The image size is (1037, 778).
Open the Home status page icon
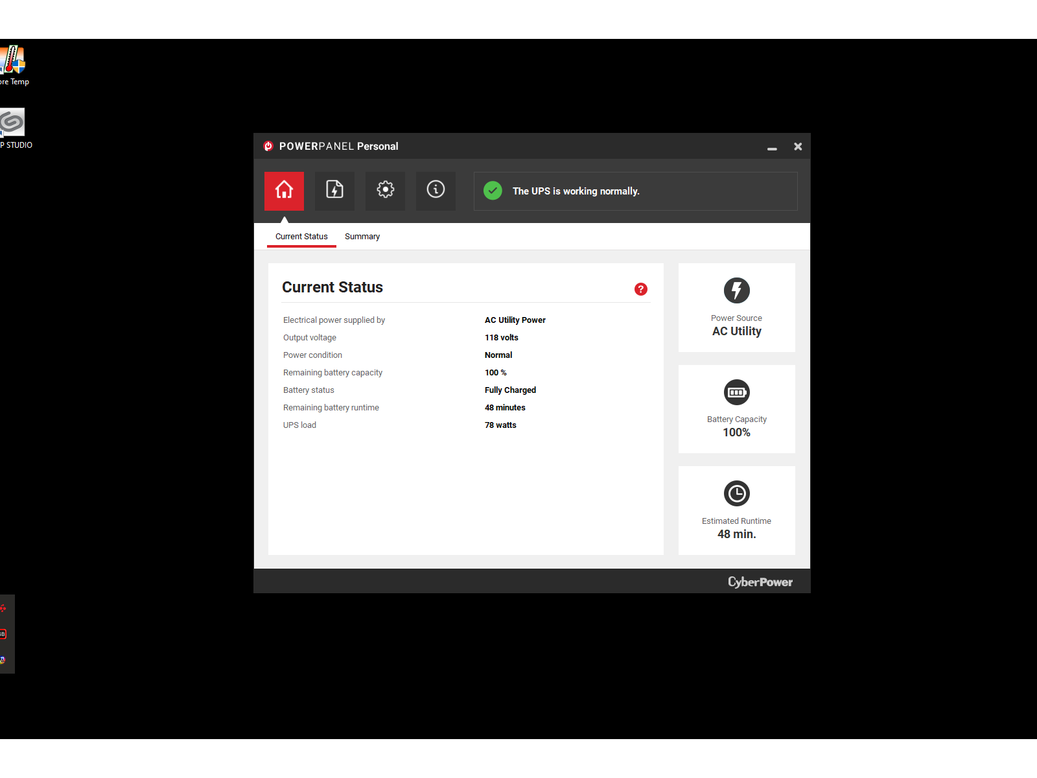pyautogui.click(x=284, y=191)
